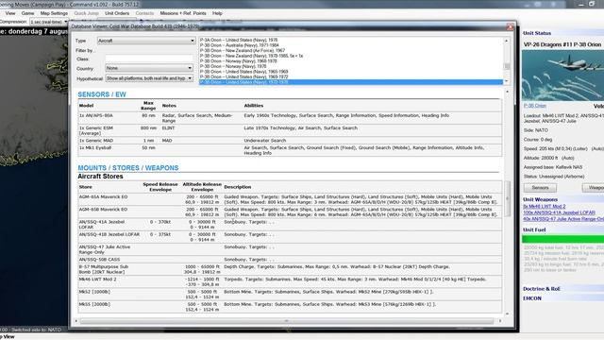Click the green Unit Fuel bar

(x=562, y=239)
